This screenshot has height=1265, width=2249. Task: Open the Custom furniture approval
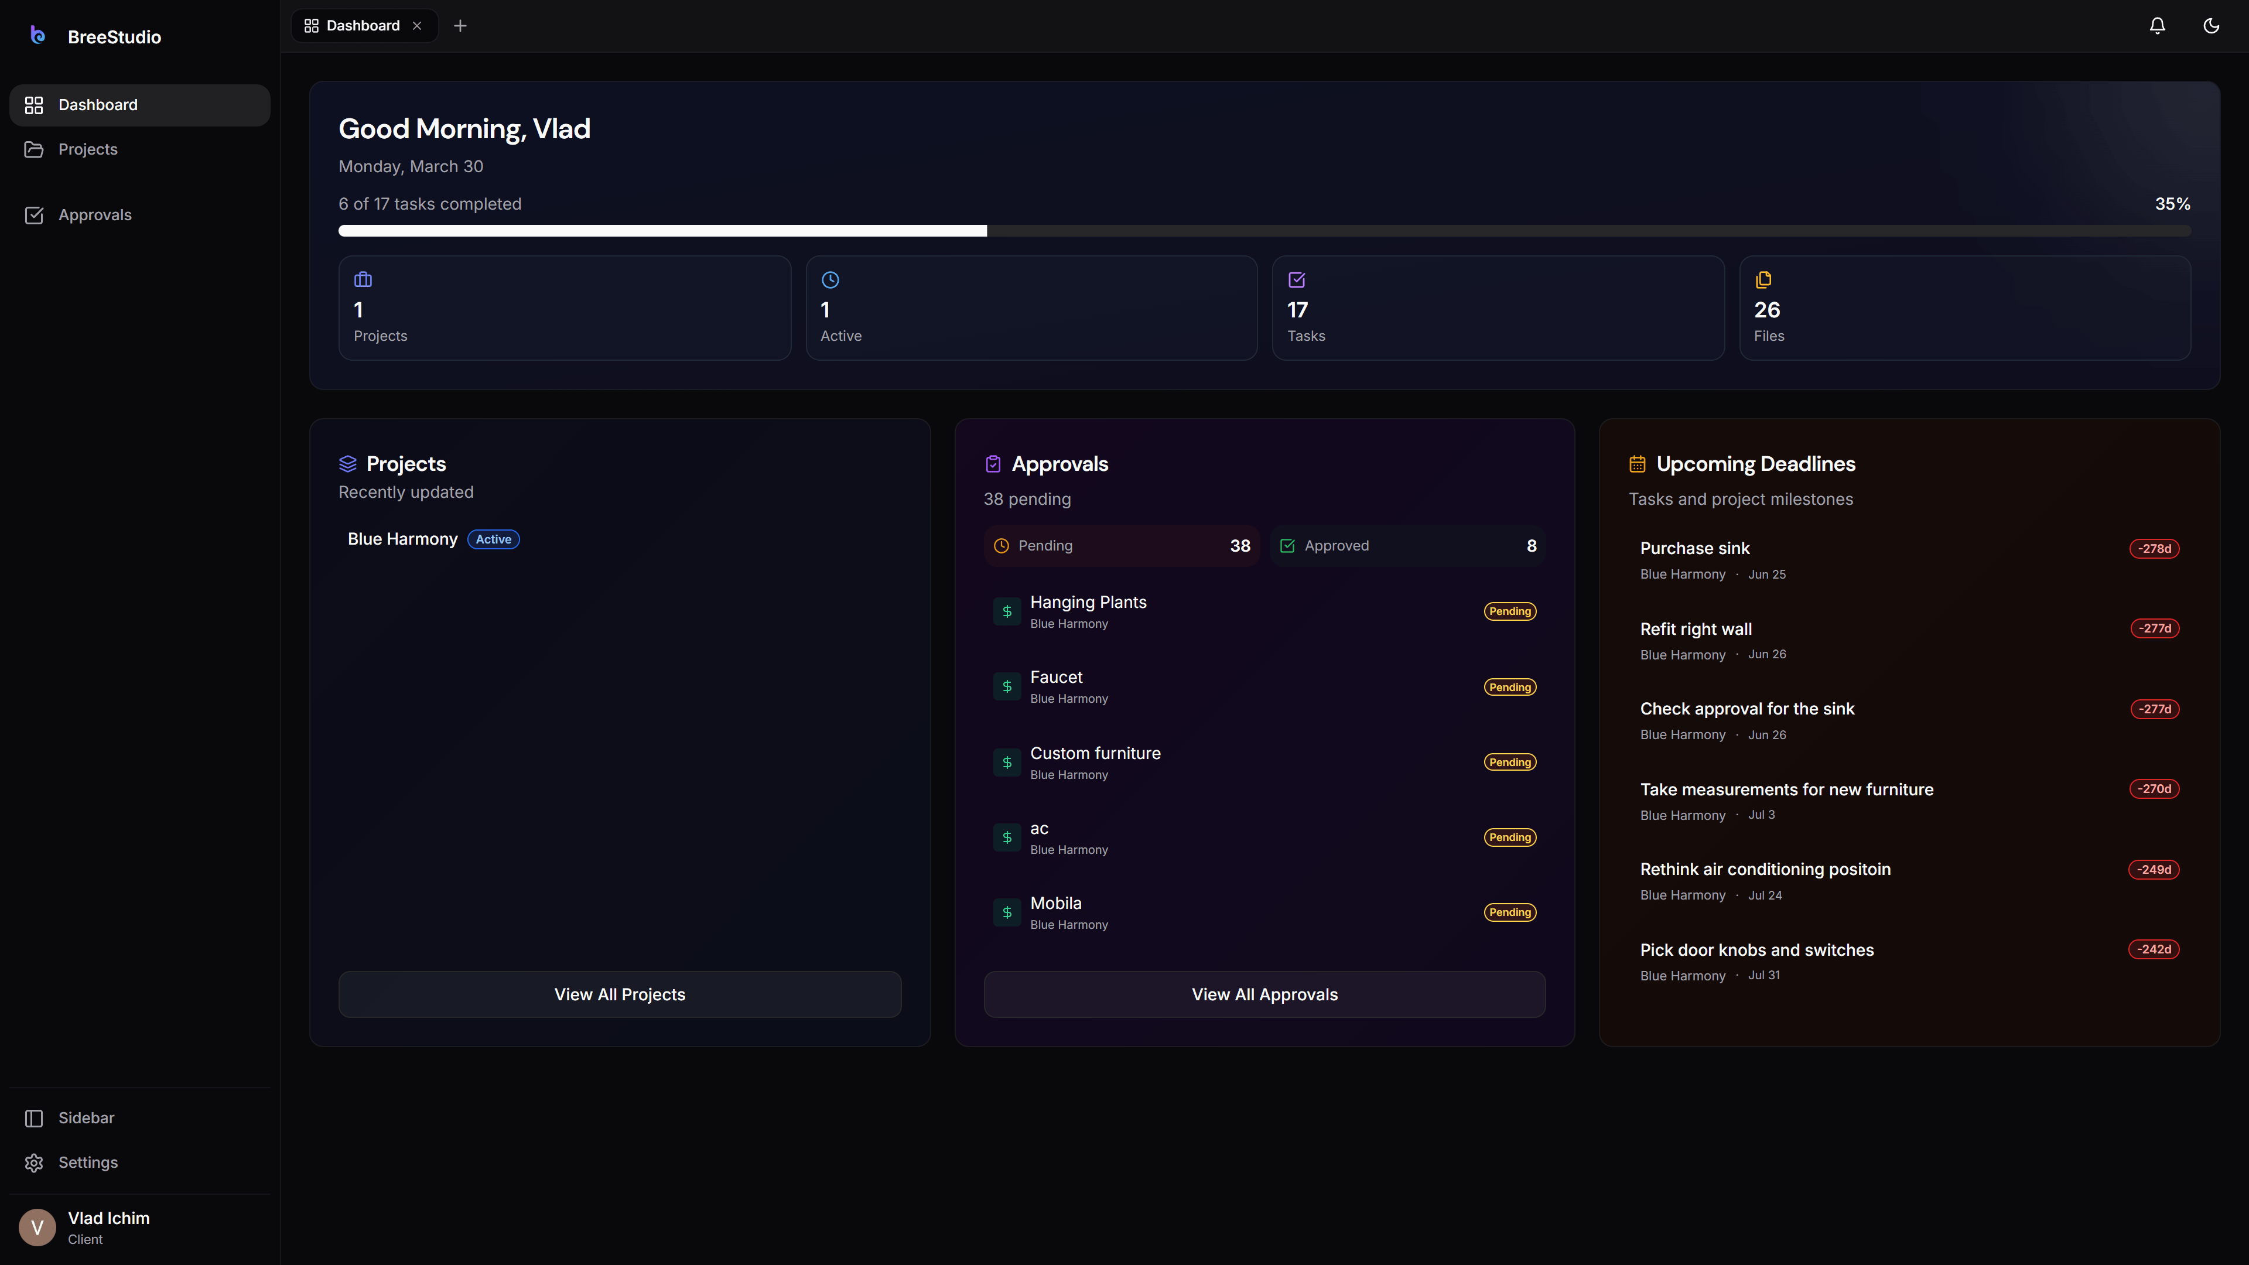[x=1264, y=762]
